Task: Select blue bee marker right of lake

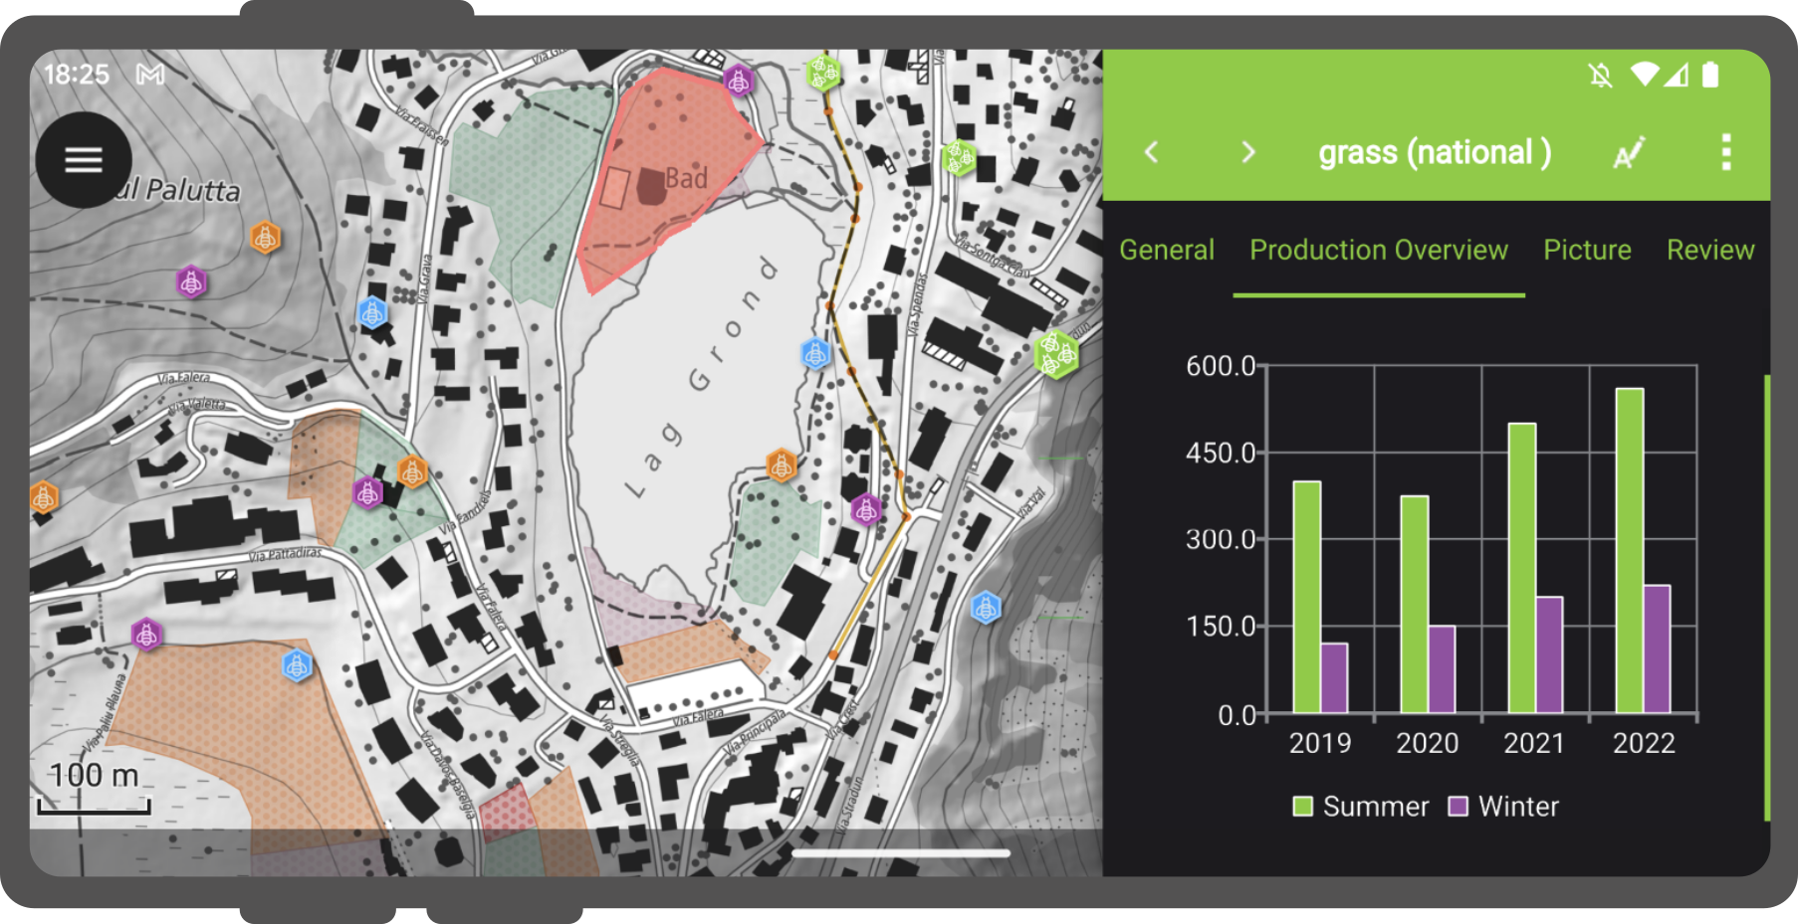Action: (815, 353)
